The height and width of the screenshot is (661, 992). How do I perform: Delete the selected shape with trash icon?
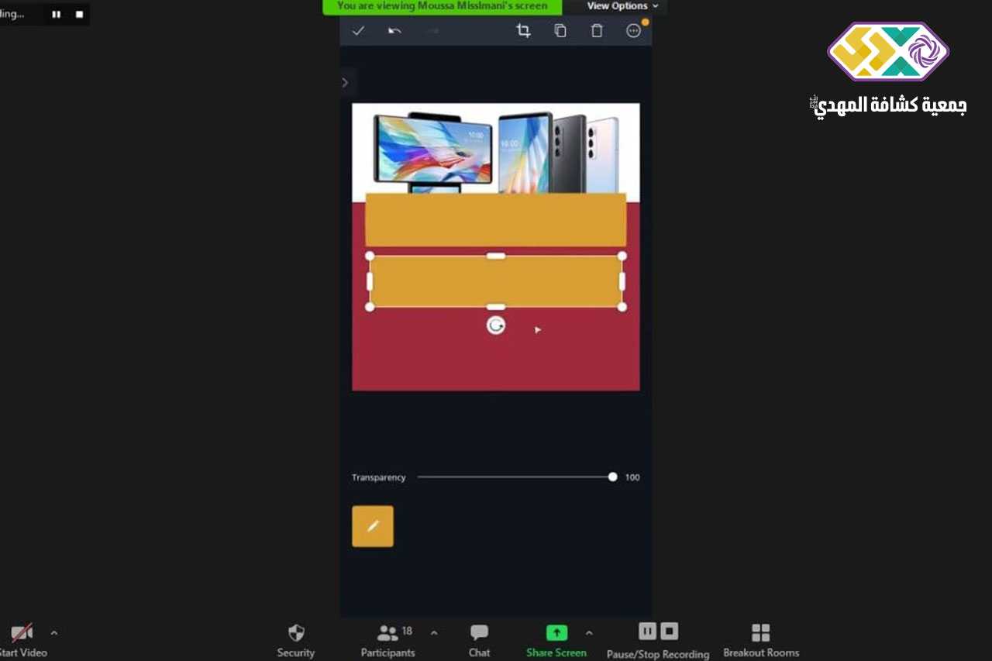pos(597,31)
